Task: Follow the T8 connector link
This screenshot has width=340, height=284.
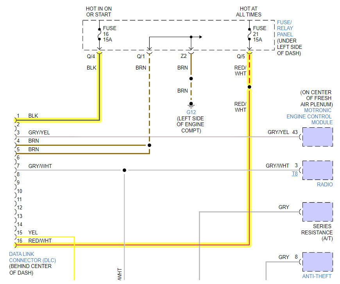Action: click(295, 174)
